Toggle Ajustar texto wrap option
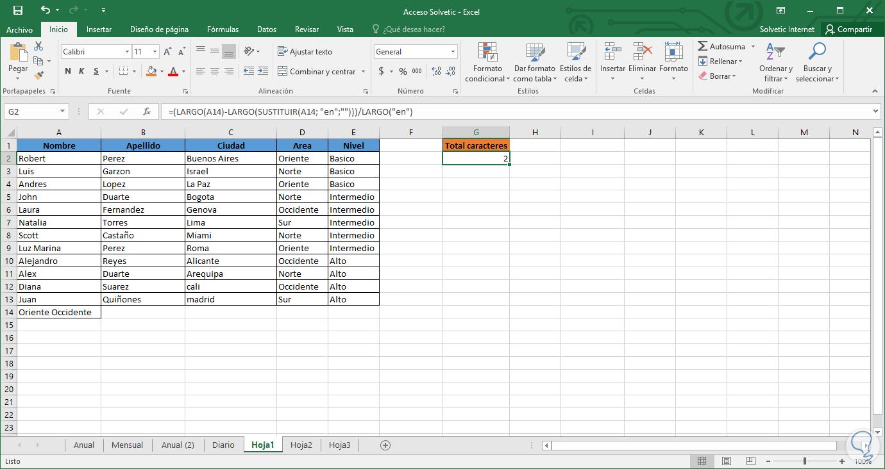The image size is (885, 469). [x=305, y=52]
